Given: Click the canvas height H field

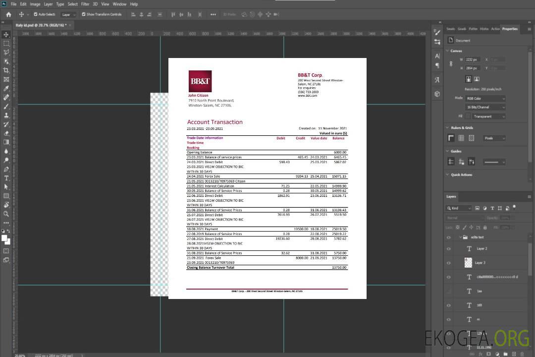Looking at the screenshot, I should [473, 68].
